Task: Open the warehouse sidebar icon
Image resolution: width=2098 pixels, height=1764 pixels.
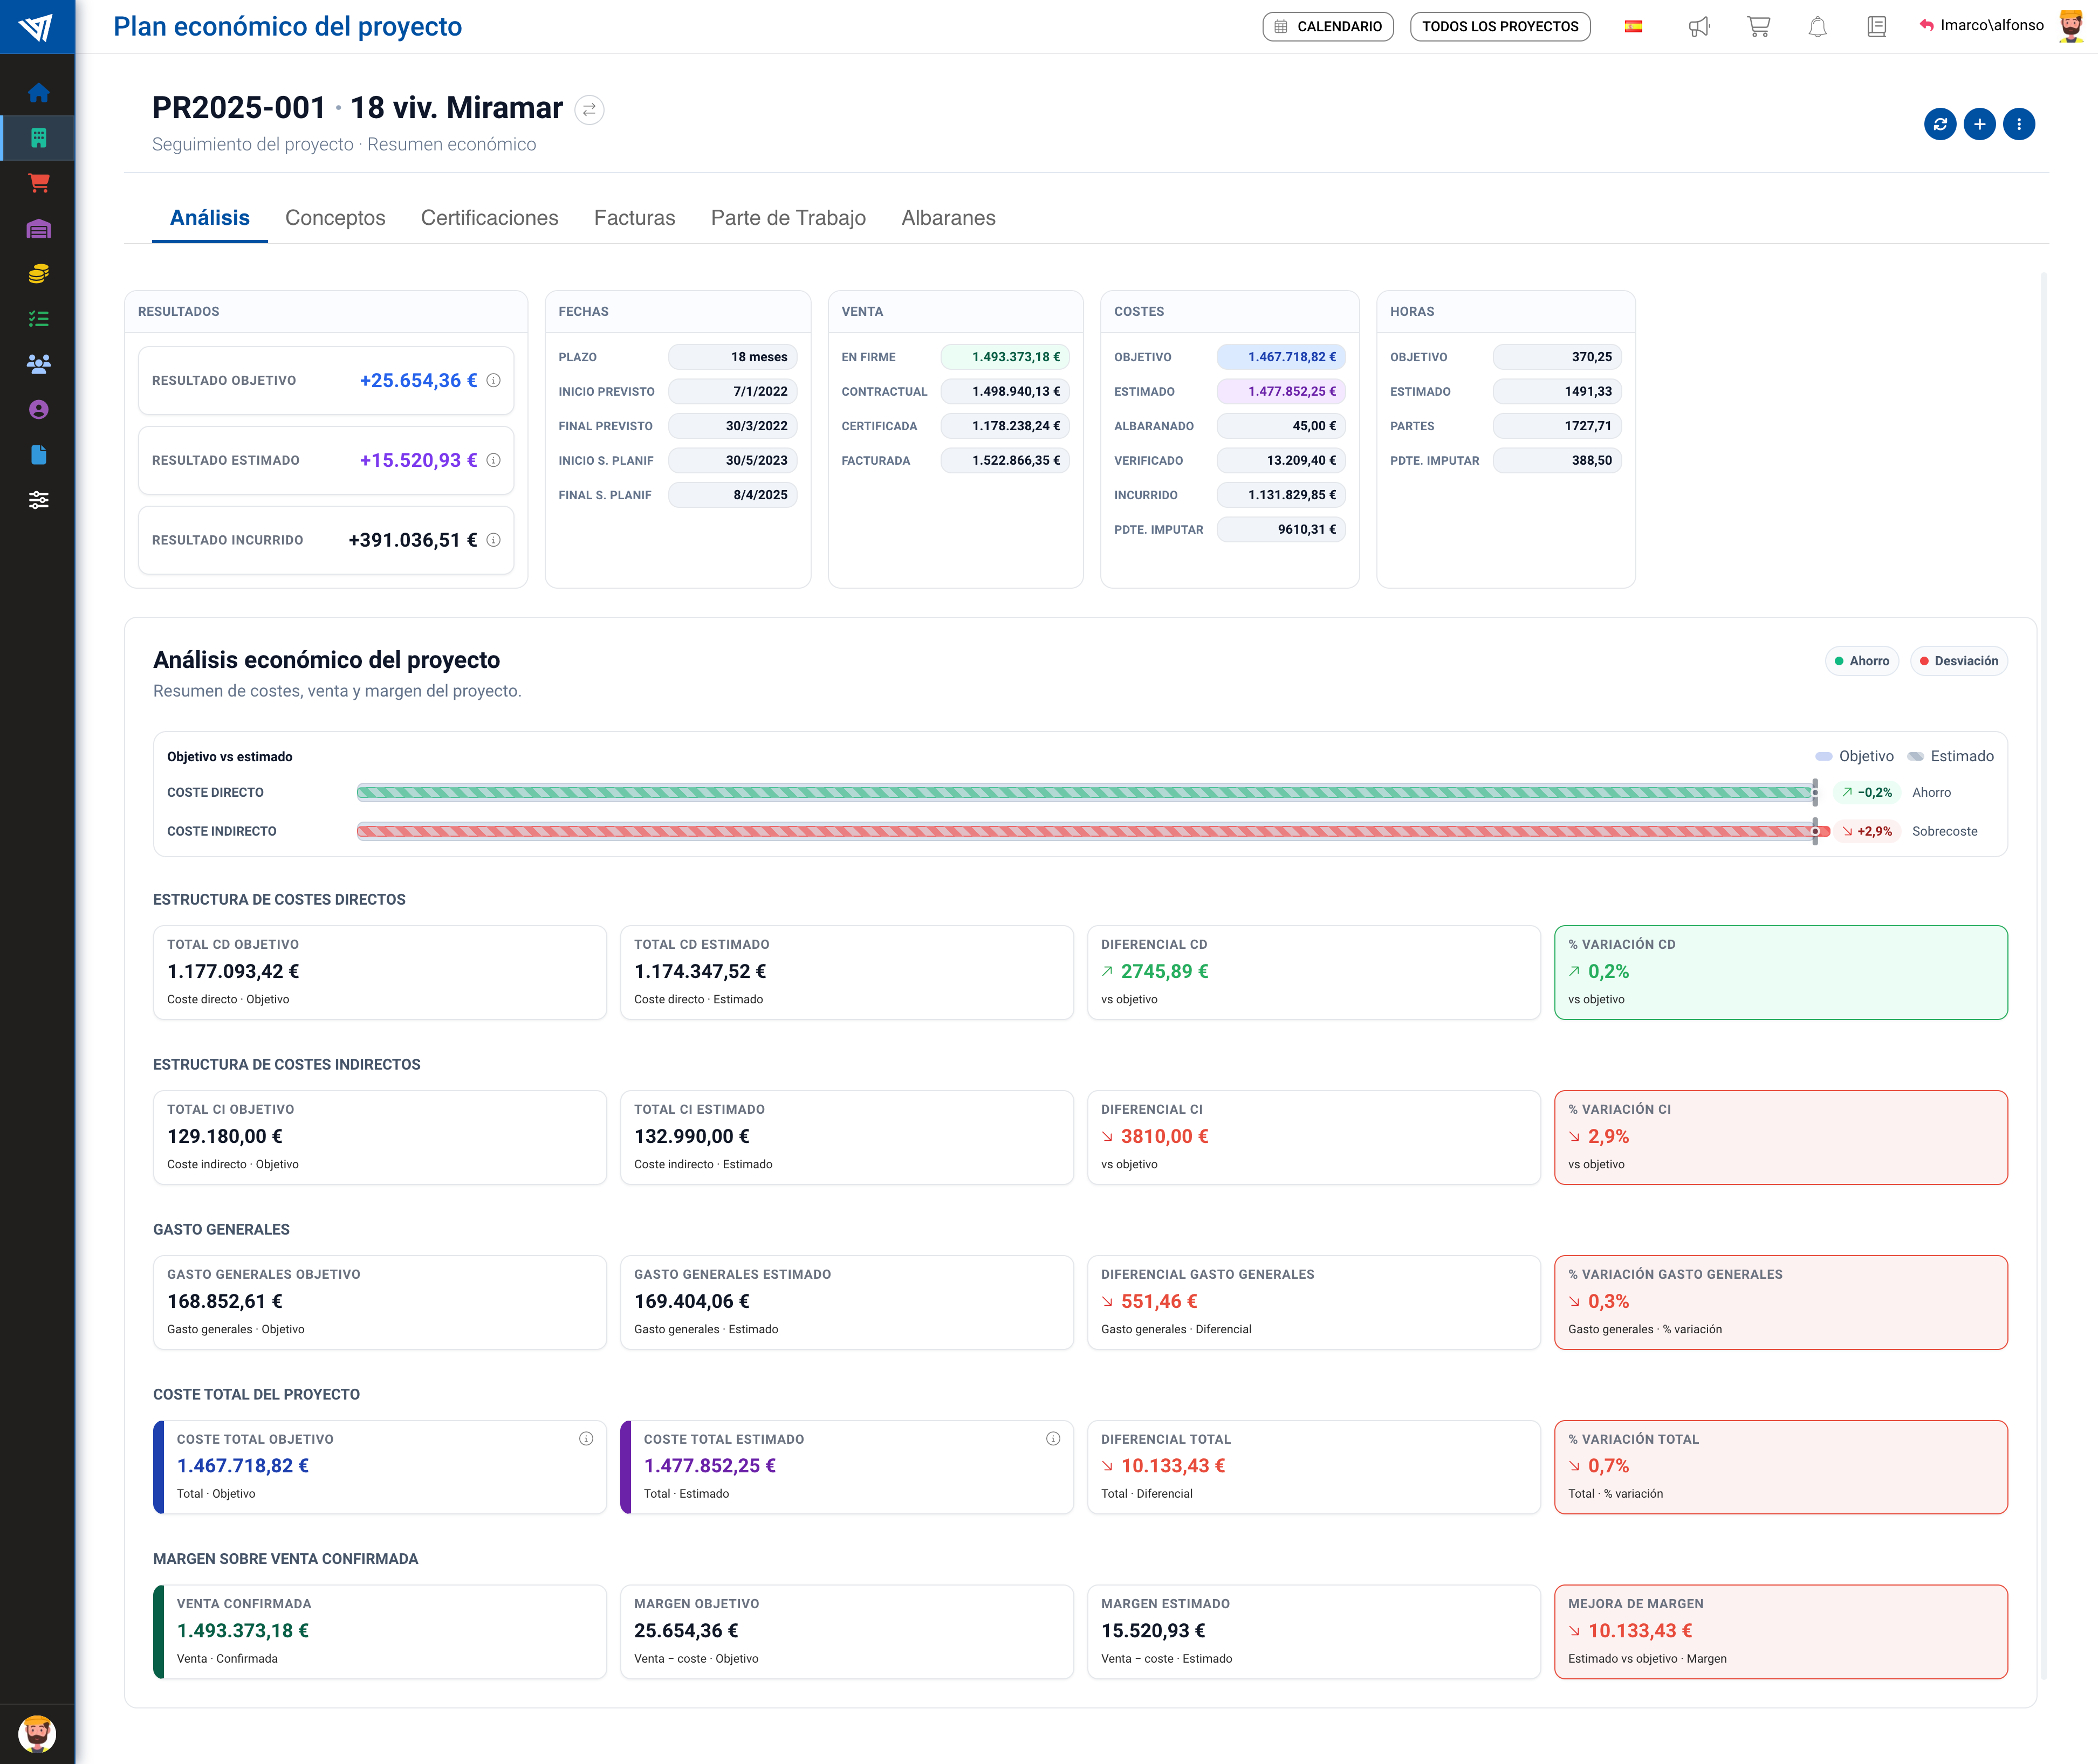Action: coord(38,229)
